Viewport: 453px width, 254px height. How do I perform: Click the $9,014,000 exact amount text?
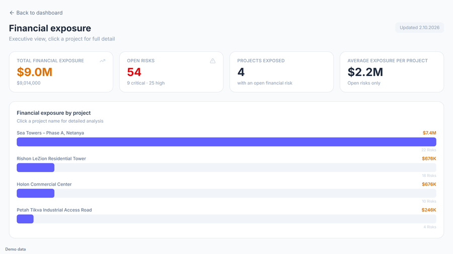[29, 83]
